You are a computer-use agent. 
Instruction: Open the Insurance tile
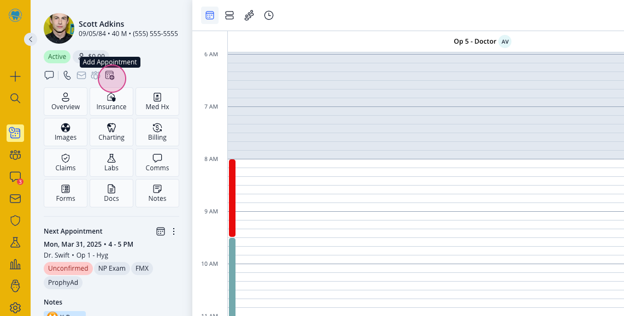point(111,102)
